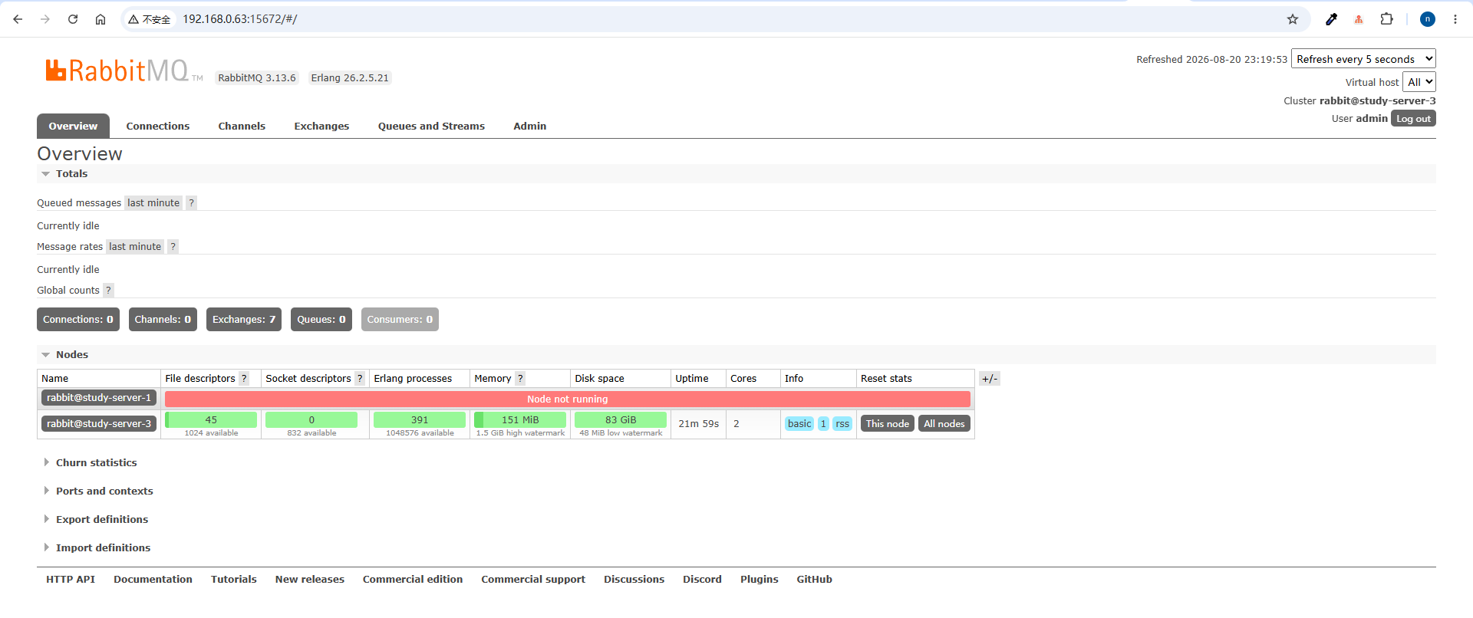Image resolution: width=1473 pixels, height=618 pixels.
Task: Click the Memory column help question mark
Action: click(x=520, y=378)
